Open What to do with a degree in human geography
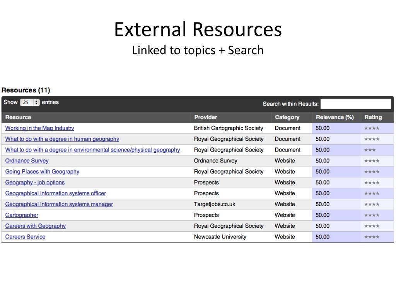396x297 pixels. pos(62,139)
